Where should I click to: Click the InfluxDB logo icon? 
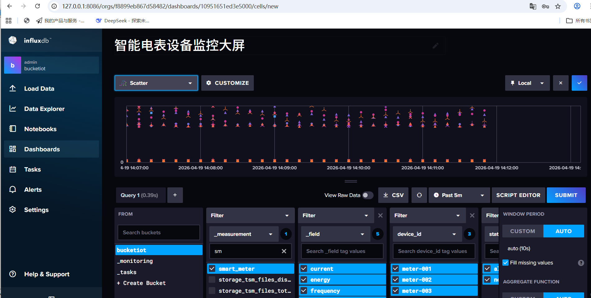13,40
